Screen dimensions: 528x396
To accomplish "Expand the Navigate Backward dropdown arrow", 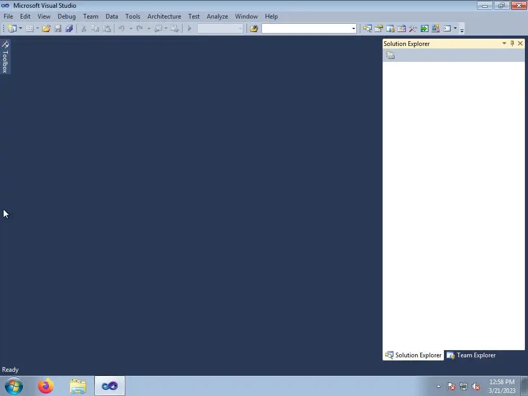I will pos(166,29).
